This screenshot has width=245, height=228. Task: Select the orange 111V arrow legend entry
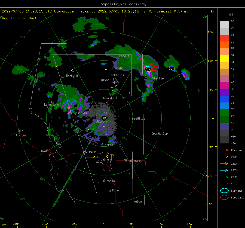tap(224, 163)
